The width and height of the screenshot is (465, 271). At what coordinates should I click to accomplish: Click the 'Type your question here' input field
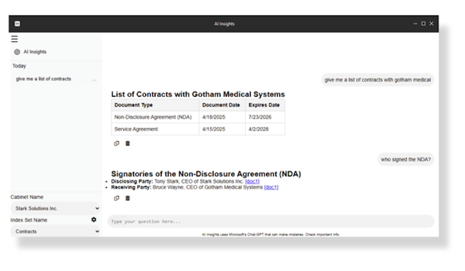tap(271, 222)
